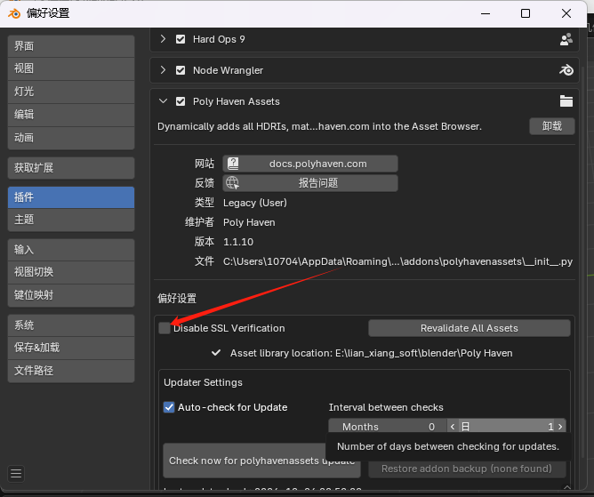594x497 pixels.
Task: Click the version text 1.1.10
Action: (238, 242)
